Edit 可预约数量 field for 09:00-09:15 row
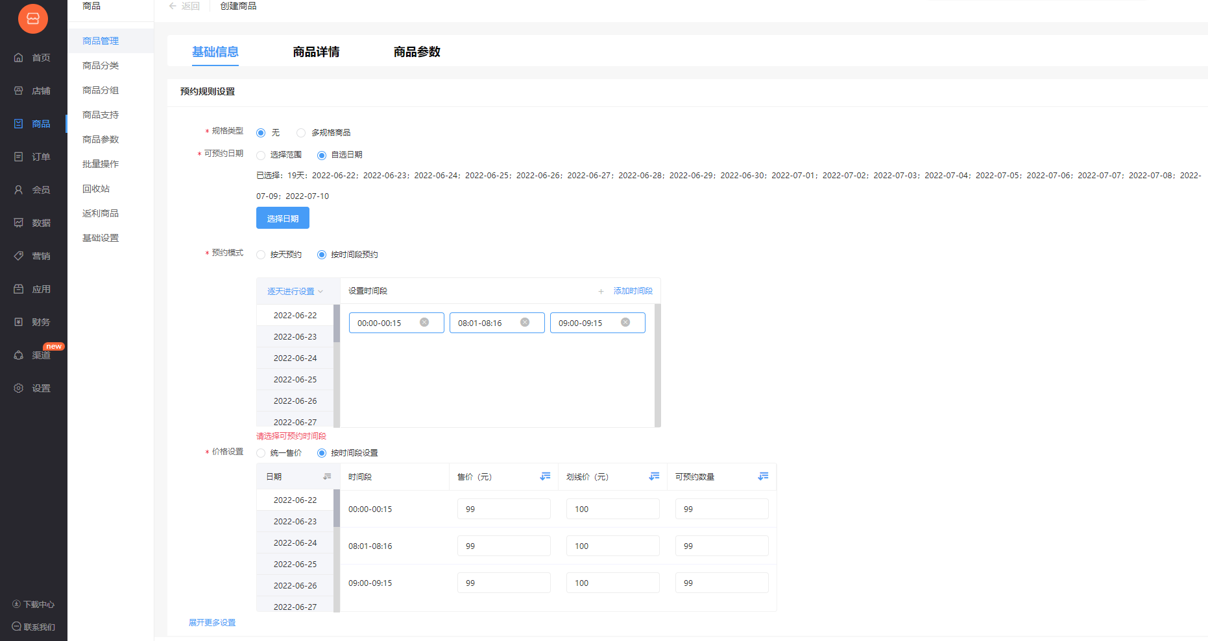The width and height of the screenshot is (1208, 641). coord(722,583)
